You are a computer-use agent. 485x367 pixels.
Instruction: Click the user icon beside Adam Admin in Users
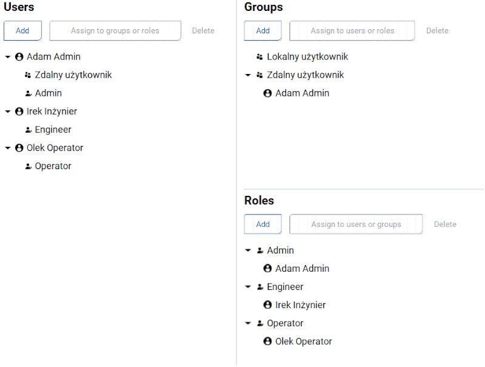tap(19, 57)
